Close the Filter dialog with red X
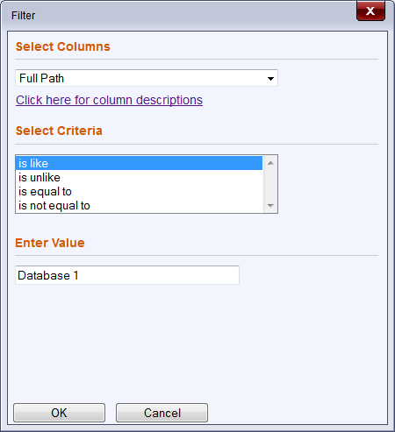 click(370, 11)
